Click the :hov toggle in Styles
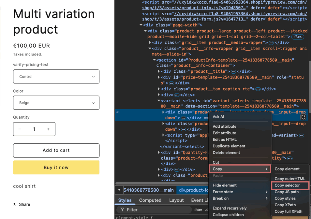Image resolution: width=311 pixels, height=219 pixels. [x=198, y=210]
